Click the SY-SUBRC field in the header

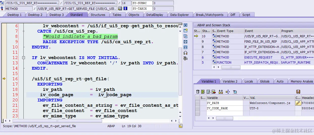click(x=142, y=3)
